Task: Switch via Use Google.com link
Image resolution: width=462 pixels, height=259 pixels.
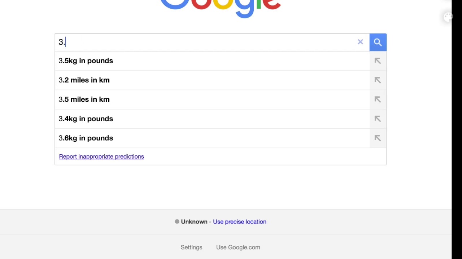Action: [x=238, y=247]
